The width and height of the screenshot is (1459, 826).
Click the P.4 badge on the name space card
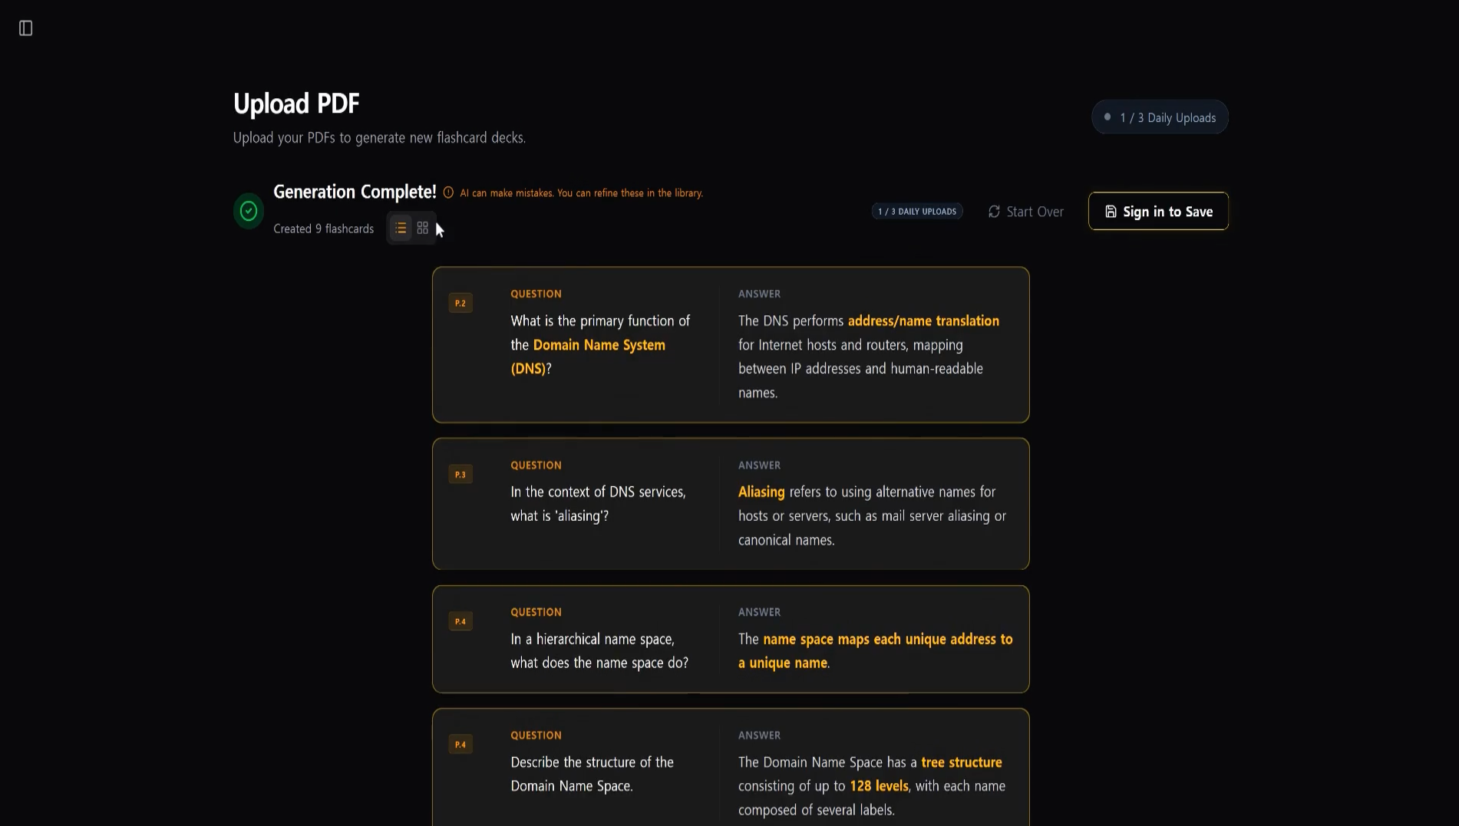(x=460, y=621)
